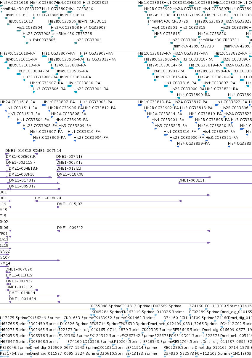Click the snmRNA:430:CR33728 label
252x358 pixels.
[72, 34]
